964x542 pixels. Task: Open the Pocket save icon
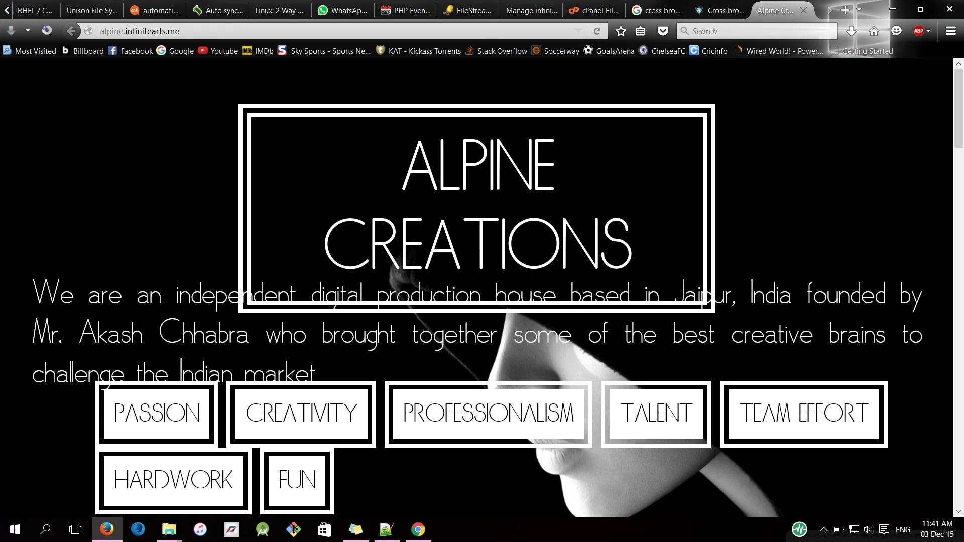663,31
